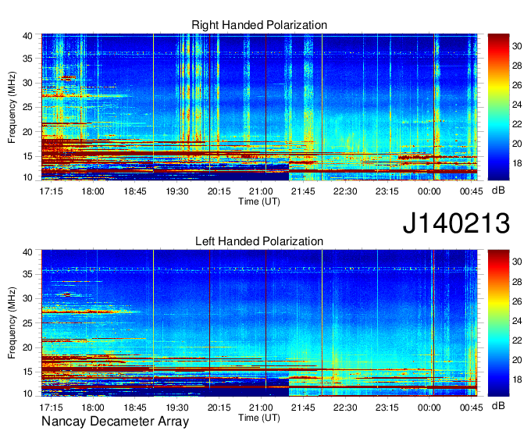This screenshot has height=431, width=531.
Task: Click "19:30" time tick under Right Handed plot
Action: coord(176,191)
